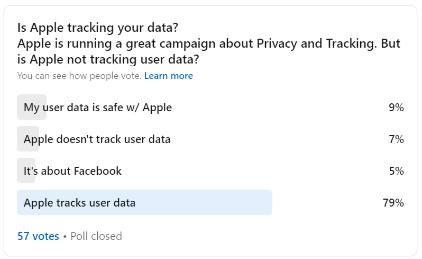Viewport: 422px width, 259px height.
Task: Click the bullet separator before Poll closed
Action: pos(65,236)
